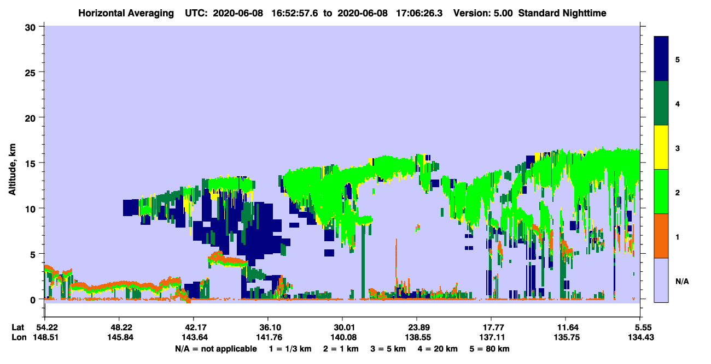Click the yellow level 3 colorbar segment
This screenshot has height=364, width=711.
pyautogui.click(x=661, y=147)
